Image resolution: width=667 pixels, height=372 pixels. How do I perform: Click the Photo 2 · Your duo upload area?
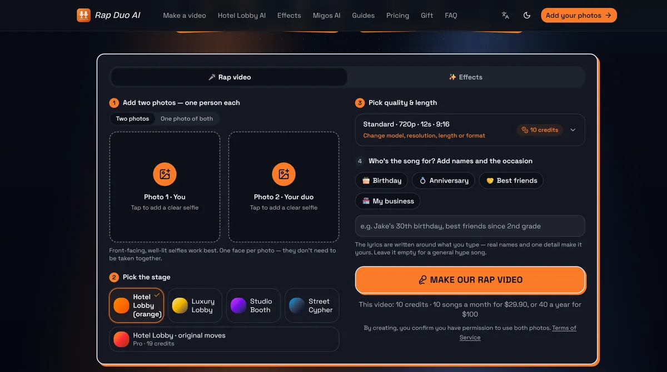[x=283, y=187]
